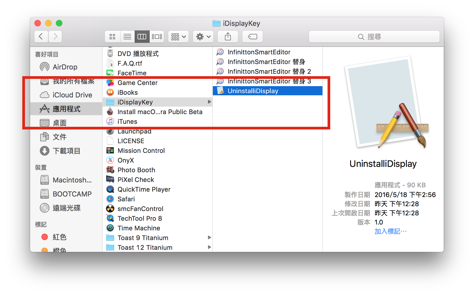Open the arrange items dropdown
This screenshot has width=474, height=295.
178,37
